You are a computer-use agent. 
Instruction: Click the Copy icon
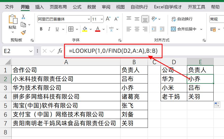coord(23,25)
